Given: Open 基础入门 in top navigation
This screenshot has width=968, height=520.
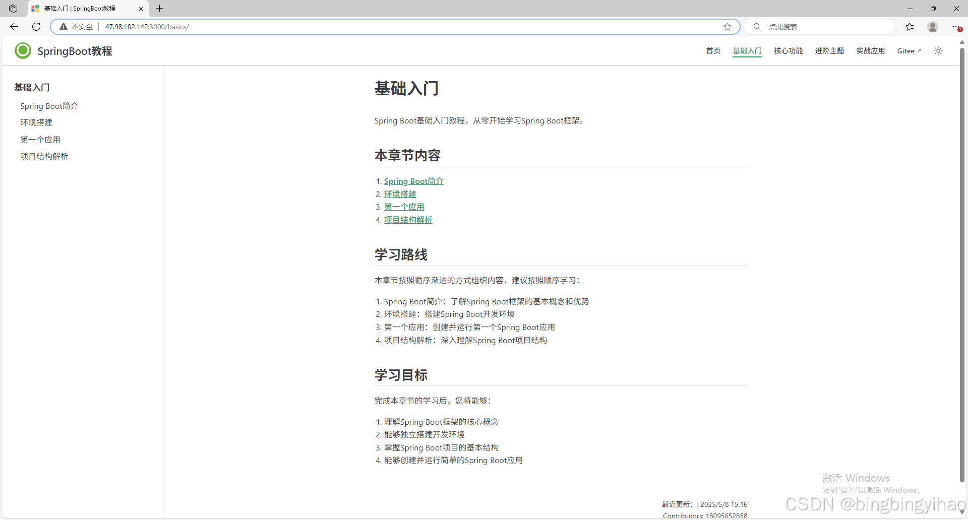Looking at the screenshot, I should pyautogui.click(x=747, y=51).
